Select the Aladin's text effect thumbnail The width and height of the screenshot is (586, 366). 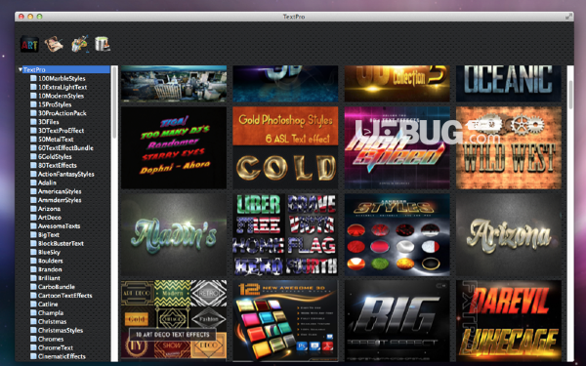coord(174,235)
